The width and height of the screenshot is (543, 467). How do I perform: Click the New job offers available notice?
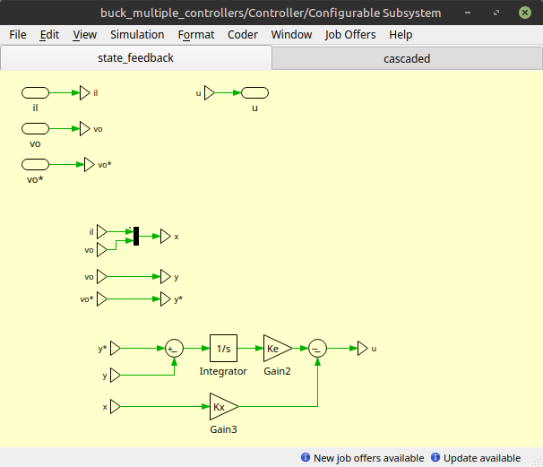[368, 458]
